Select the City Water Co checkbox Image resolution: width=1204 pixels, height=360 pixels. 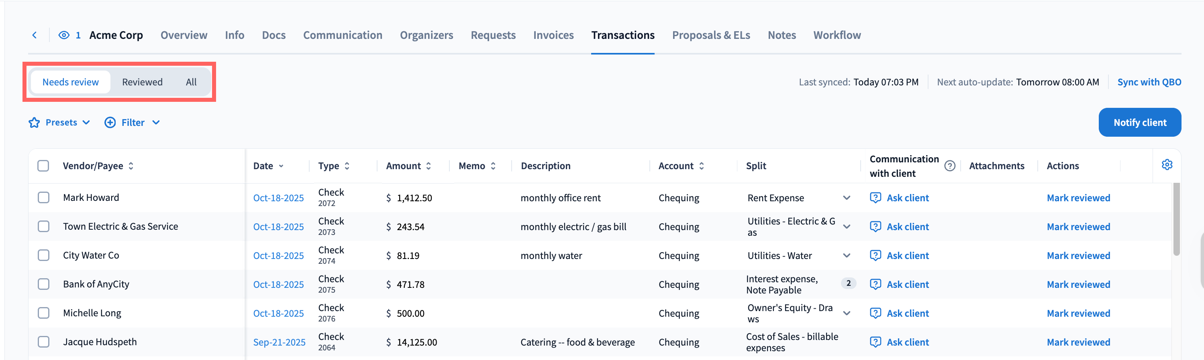[x=43, y=255]
